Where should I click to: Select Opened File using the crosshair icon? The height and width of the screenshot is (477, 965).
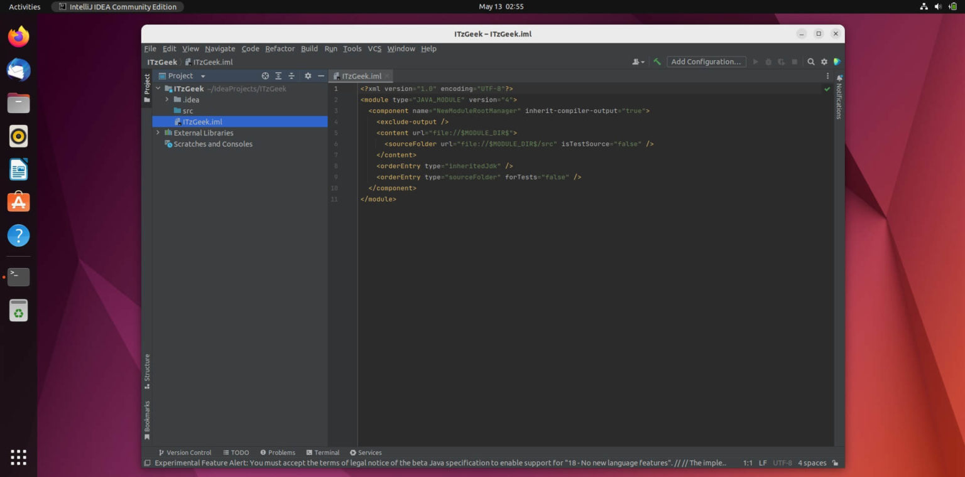point(265,75)
